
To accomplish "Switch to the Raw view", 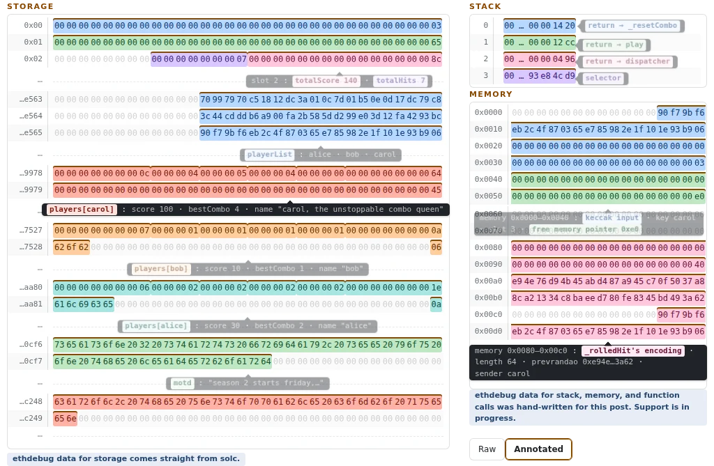I will (x=487, y=449).
